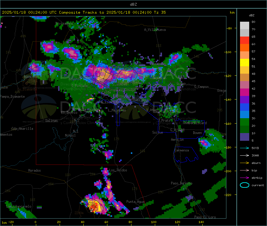The width and height of the screenshot is (267, 226).
Task: Click the 'Paso_Barroso' map label
Action: 182,183
